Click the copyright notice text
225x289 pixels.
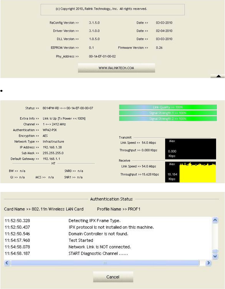[x=101, y=9]
